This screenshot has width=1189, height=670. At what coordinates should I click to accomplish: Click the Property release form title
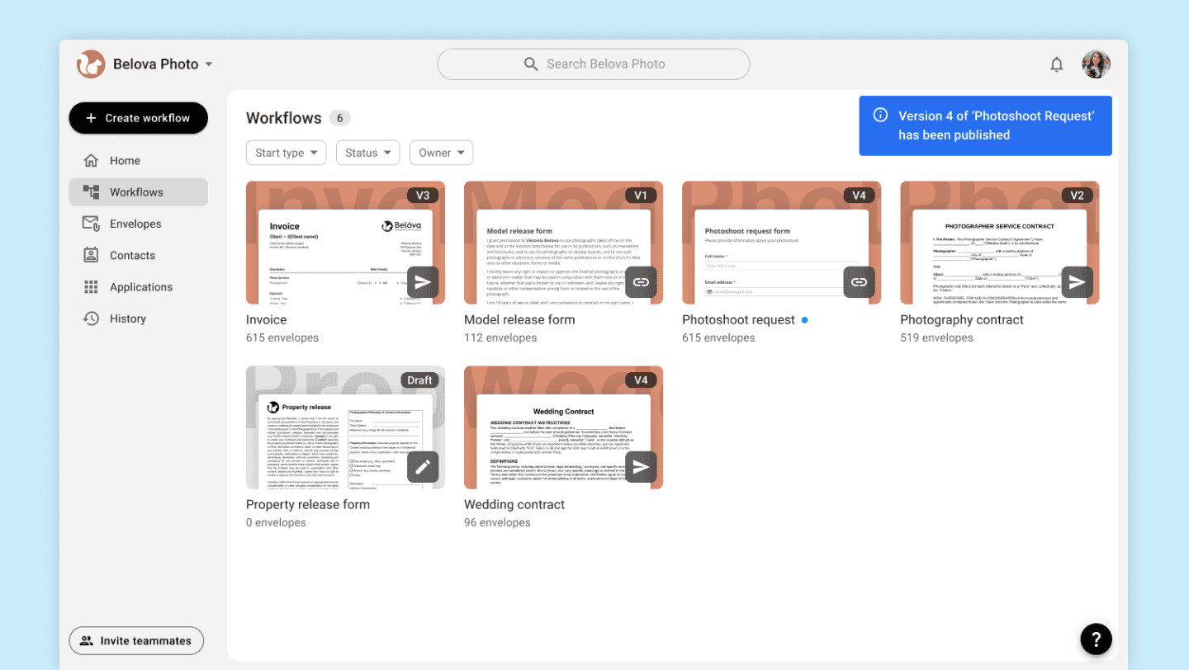(x=308, y=504)
